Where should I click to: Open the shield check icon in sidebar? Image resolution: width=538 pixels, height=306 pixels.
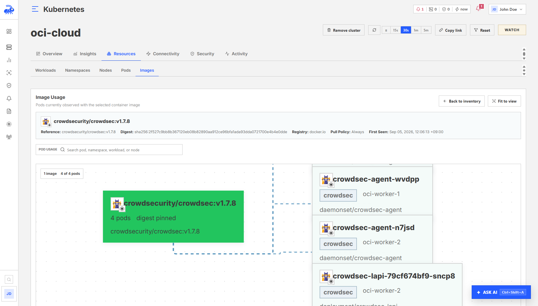click(9, 86)
